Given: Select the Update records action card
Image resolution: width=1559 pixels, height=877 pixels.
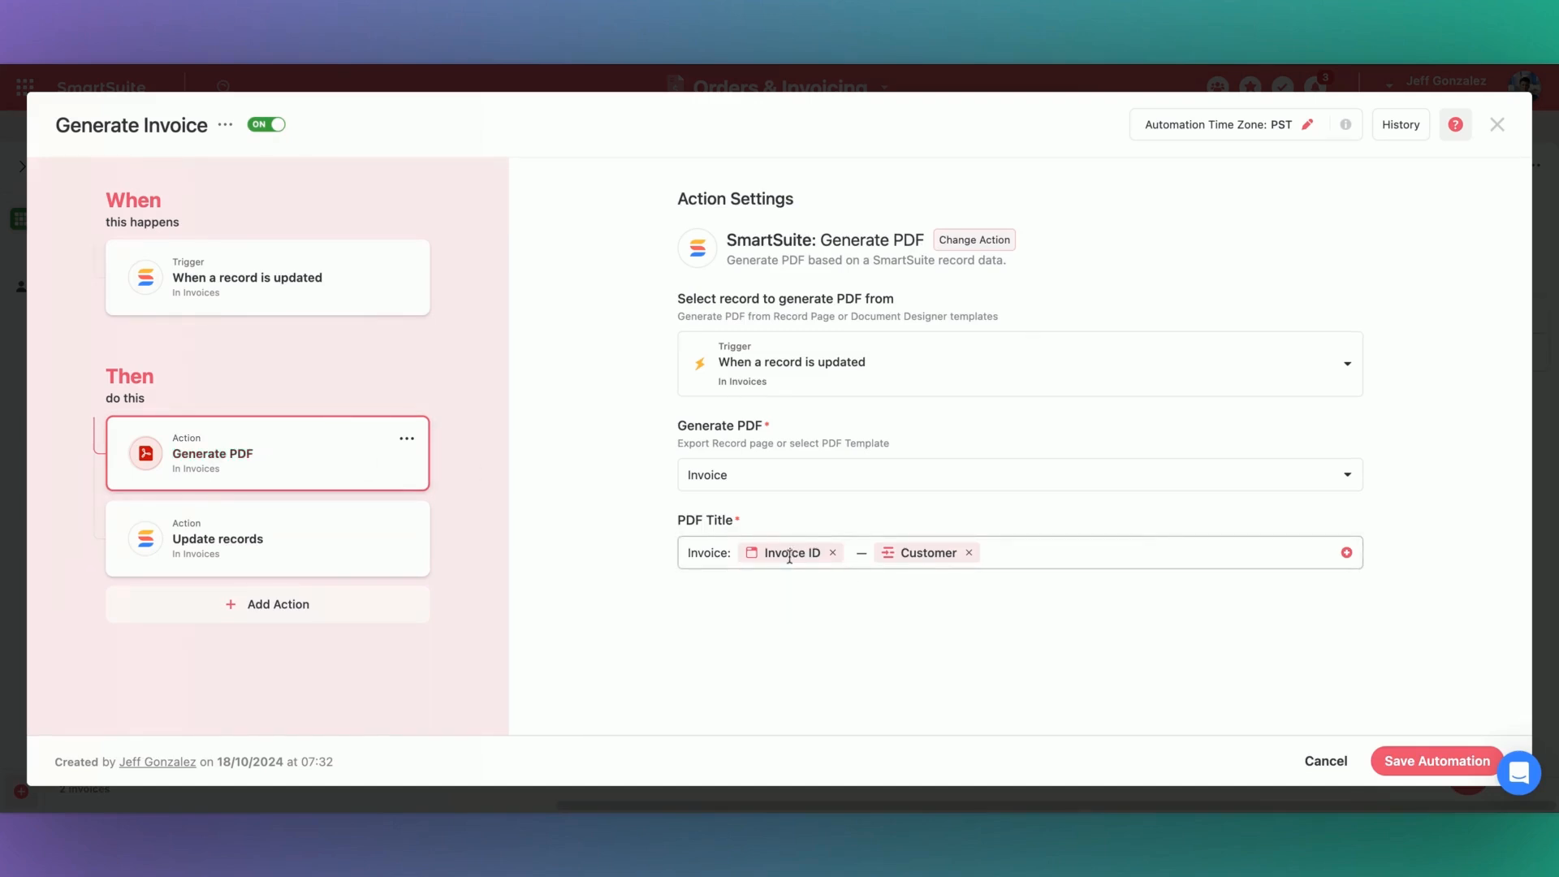Looking at the screenshot, I should tap(267, 538).
